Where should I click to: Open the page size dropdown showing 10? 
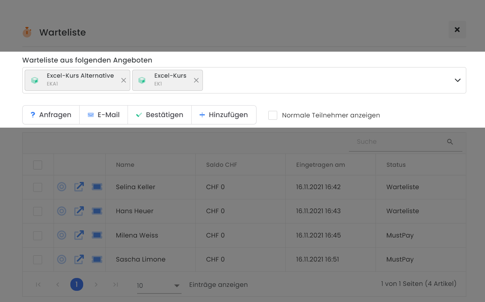pyautogui.click(x=155, y=285)
